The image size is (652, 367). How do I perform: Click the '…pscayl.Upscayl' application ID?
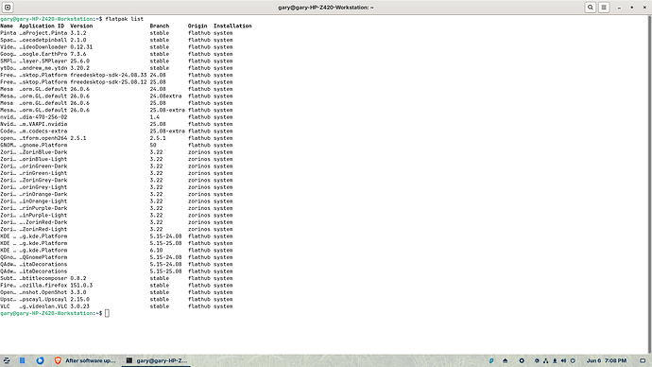[43, 299]
